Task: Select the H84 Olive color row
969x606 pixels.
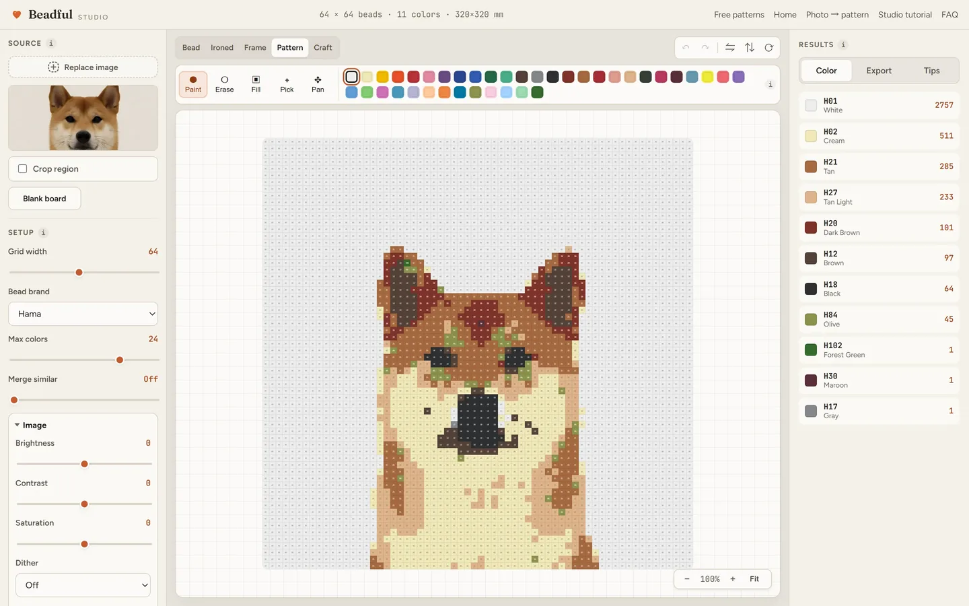Action: pyautogui.click(x=879, y=319)
